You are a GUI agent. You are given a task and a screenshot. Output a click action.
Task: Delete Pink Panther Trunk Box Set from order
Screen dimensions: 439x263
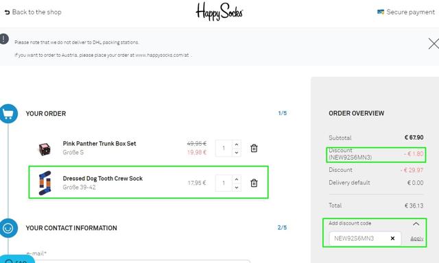pos(254,148)
